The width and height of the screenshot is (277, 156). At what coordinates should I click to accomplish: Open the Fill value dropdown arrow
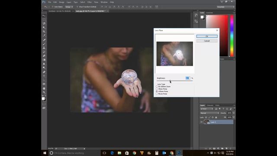(x=234, y=117)
